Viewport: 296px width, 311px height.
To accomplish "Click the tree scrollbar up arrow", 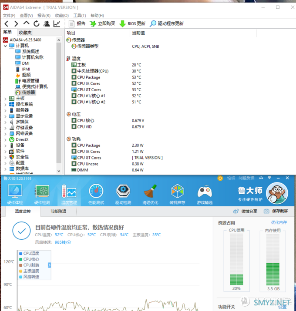I will coord(59,40).
